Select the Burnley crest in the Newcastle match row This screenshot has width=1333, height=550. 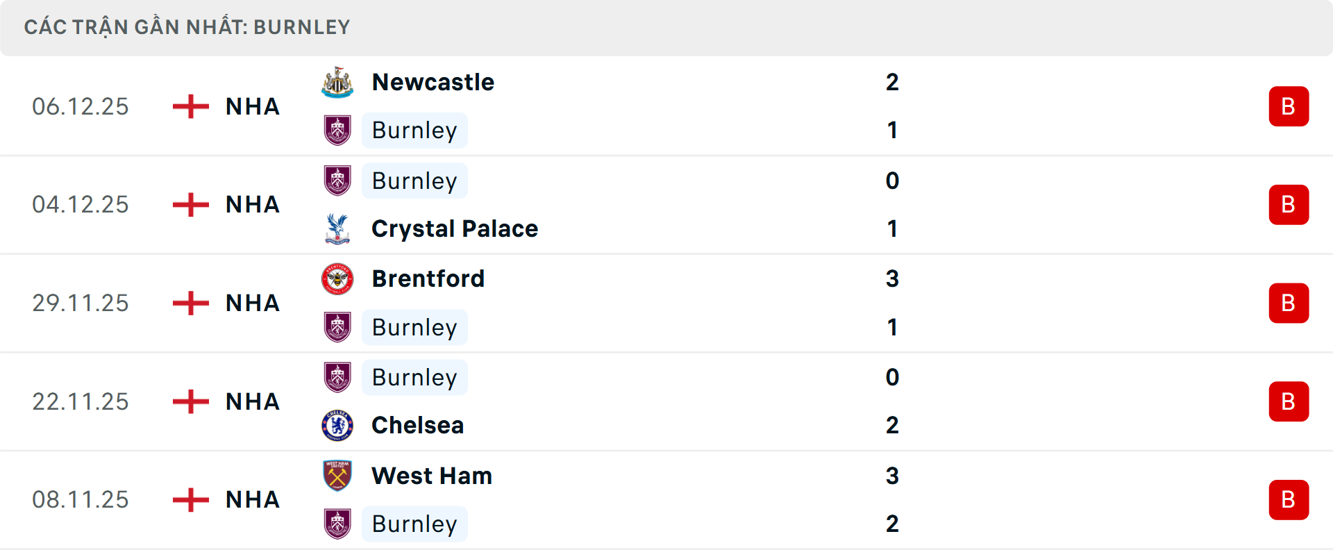[337, 131]
